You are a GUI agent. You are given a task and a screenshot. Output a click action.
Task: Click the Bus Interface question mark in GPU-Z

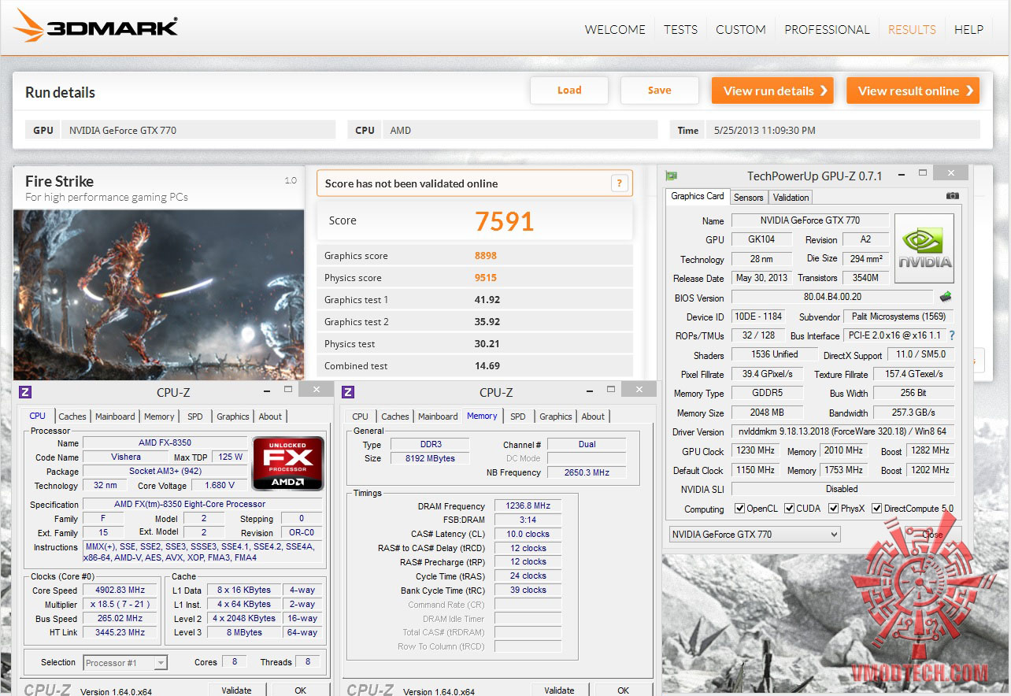tap(951, 335)
